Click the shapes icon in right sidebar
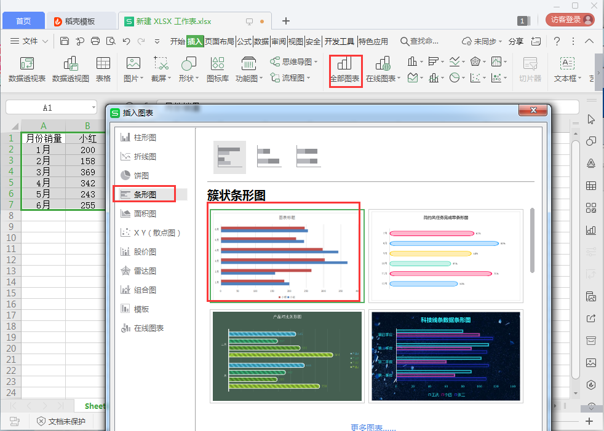 (591, 141)
